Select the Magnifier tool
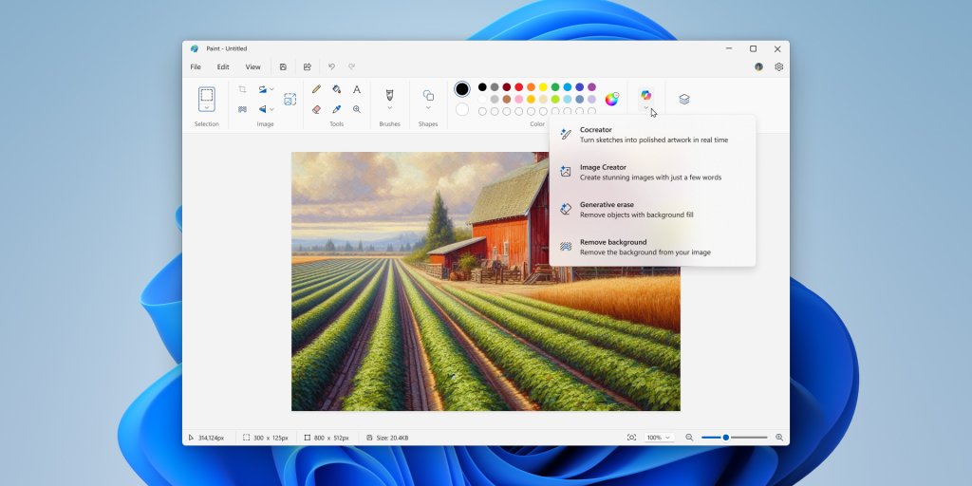The height and width of the screenshot is (486, 972). [357, 109]
